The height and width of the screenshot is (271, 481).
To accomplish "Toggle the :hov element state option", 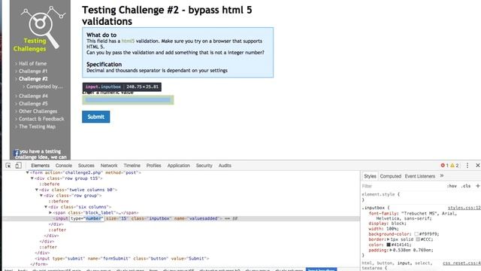I will point(452,186).
